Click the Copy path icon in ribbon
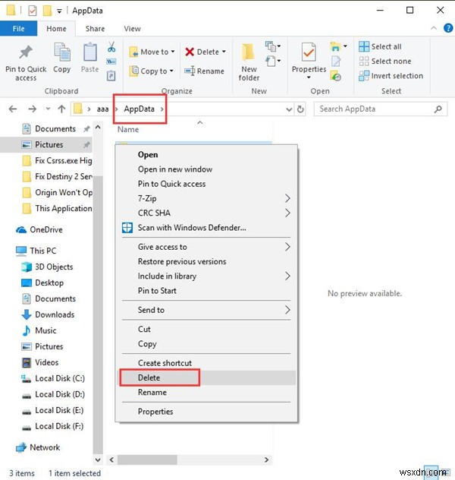The image size is (455, 480). 111,62
